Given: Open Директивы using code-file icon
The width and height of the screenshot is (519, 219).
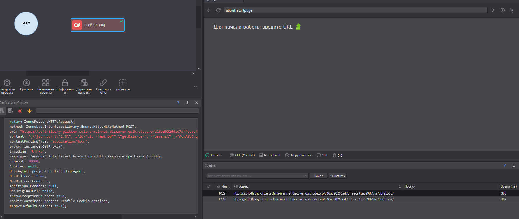Looking at the screenshot, I should pos(84,83).
